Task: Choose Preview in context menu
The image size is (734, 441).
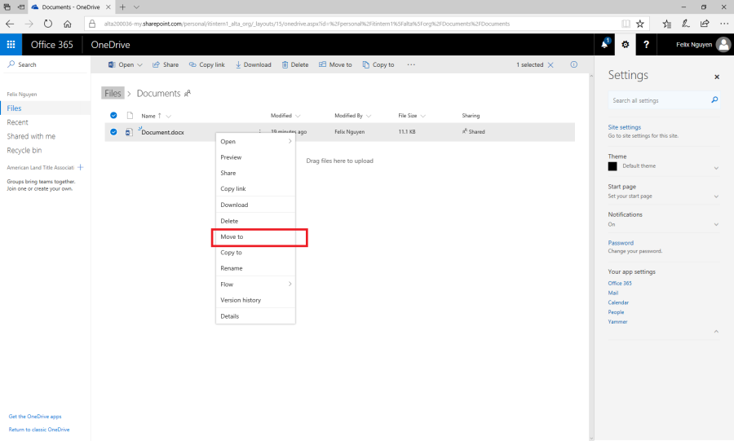Action: click(255, 157)
